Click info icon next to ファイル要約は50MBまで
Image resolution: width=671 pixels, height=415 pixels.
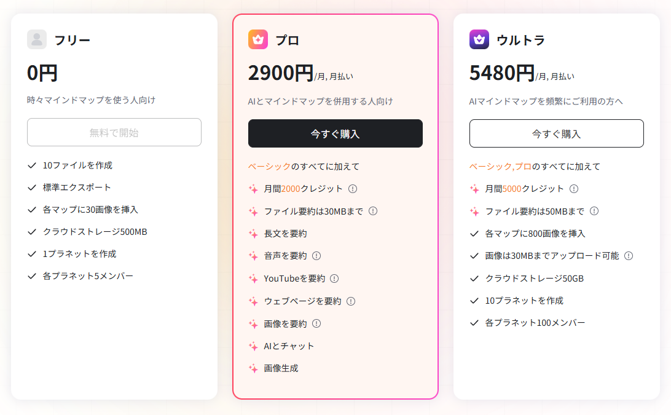click(594, 211)
